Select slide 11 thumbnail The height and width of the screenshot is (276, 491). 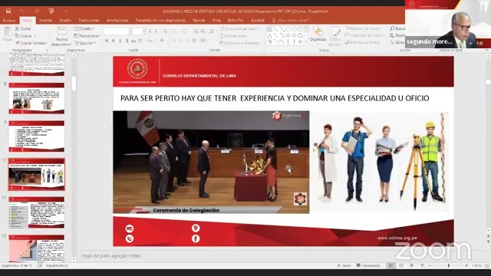tap(36, 212)
